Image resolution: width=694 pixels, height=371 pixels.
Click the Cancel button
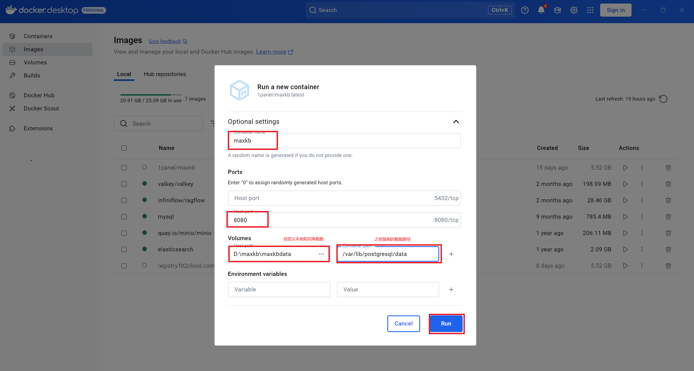click(403, 324)
